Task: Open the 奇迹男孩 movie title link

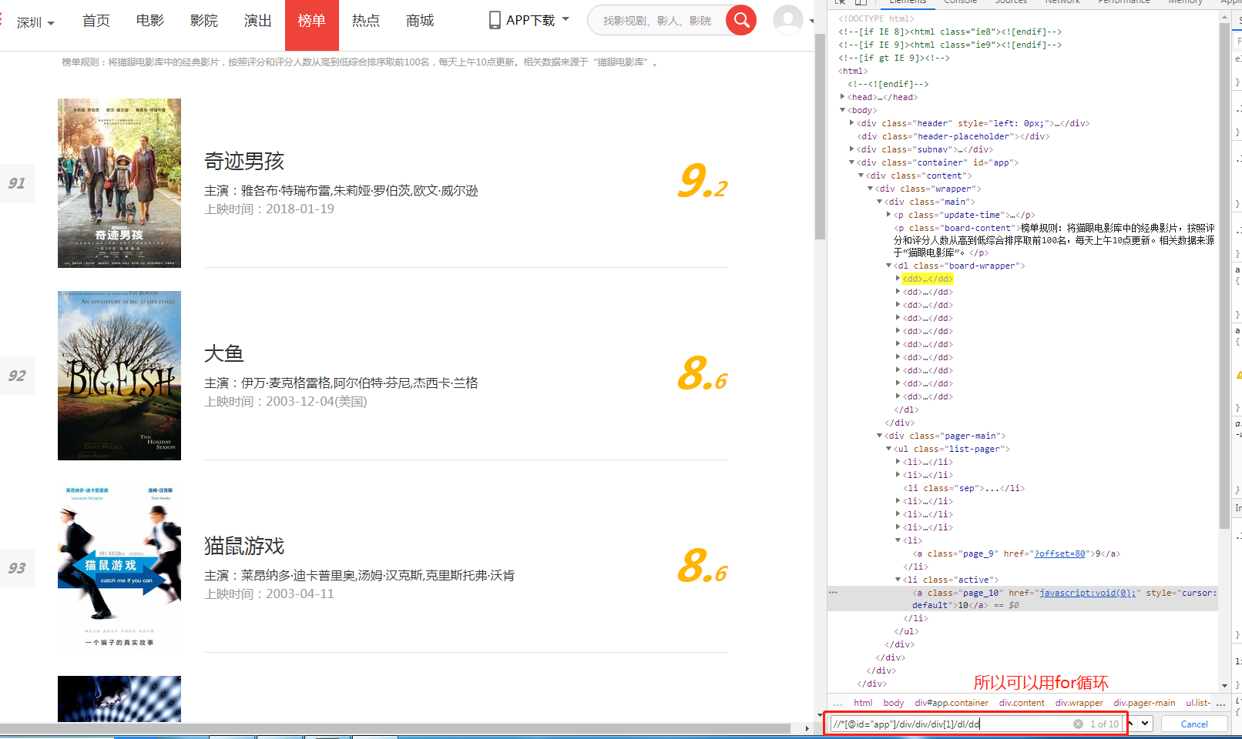Action: click(x=244, y=161)
